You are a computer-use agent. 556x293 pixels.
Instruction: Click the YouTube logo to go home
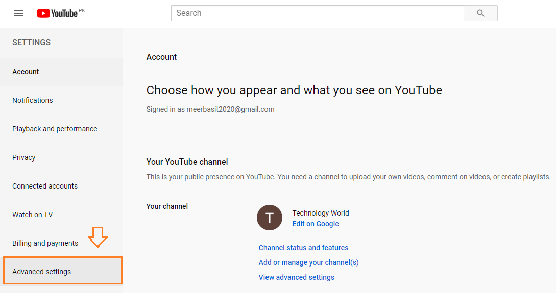pos(57,13)
